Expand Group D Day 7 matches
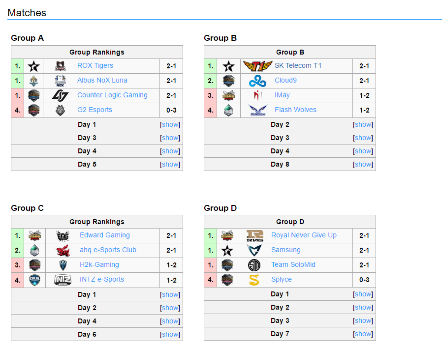The image size is (442, 347). coord(363,334)
